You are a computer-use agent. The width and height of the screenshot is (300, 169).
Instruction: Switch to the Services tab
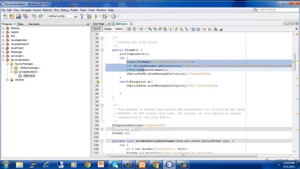pos(34,24)
